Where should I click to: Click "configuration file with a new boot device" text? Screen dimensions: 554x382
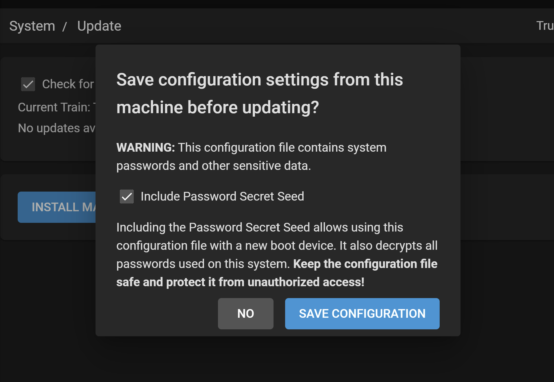(226, 246)
